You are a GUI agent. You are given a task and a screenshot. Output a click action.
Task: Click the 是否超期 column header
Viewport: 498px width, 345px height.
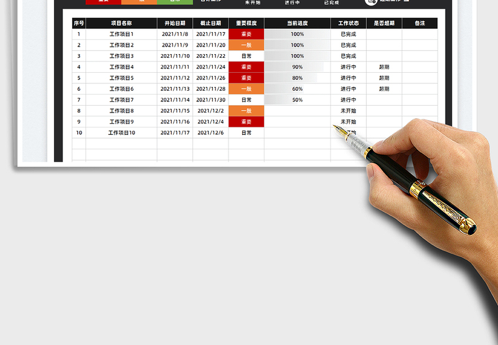tap(383, 23)
